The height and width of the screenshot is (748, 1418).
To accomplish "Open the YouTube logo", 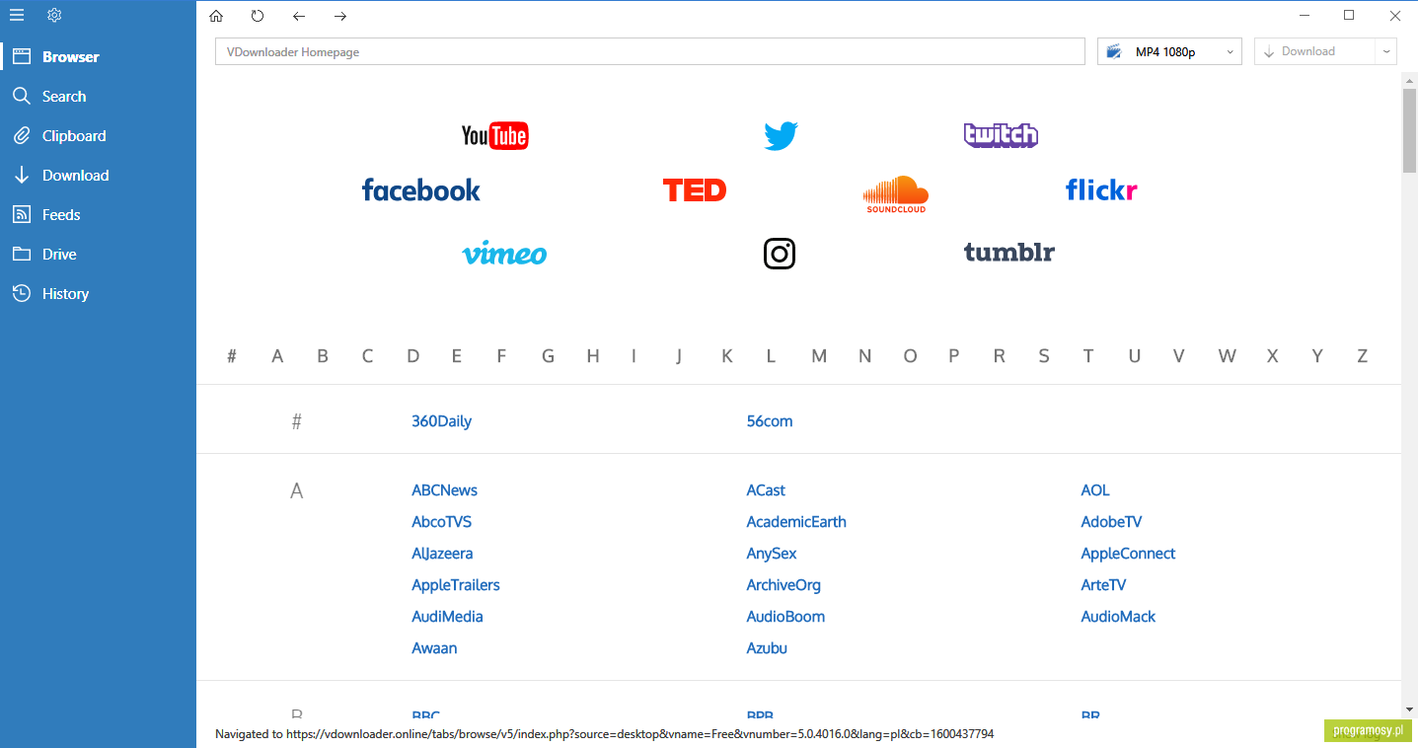I will click(x=495, y=135).
